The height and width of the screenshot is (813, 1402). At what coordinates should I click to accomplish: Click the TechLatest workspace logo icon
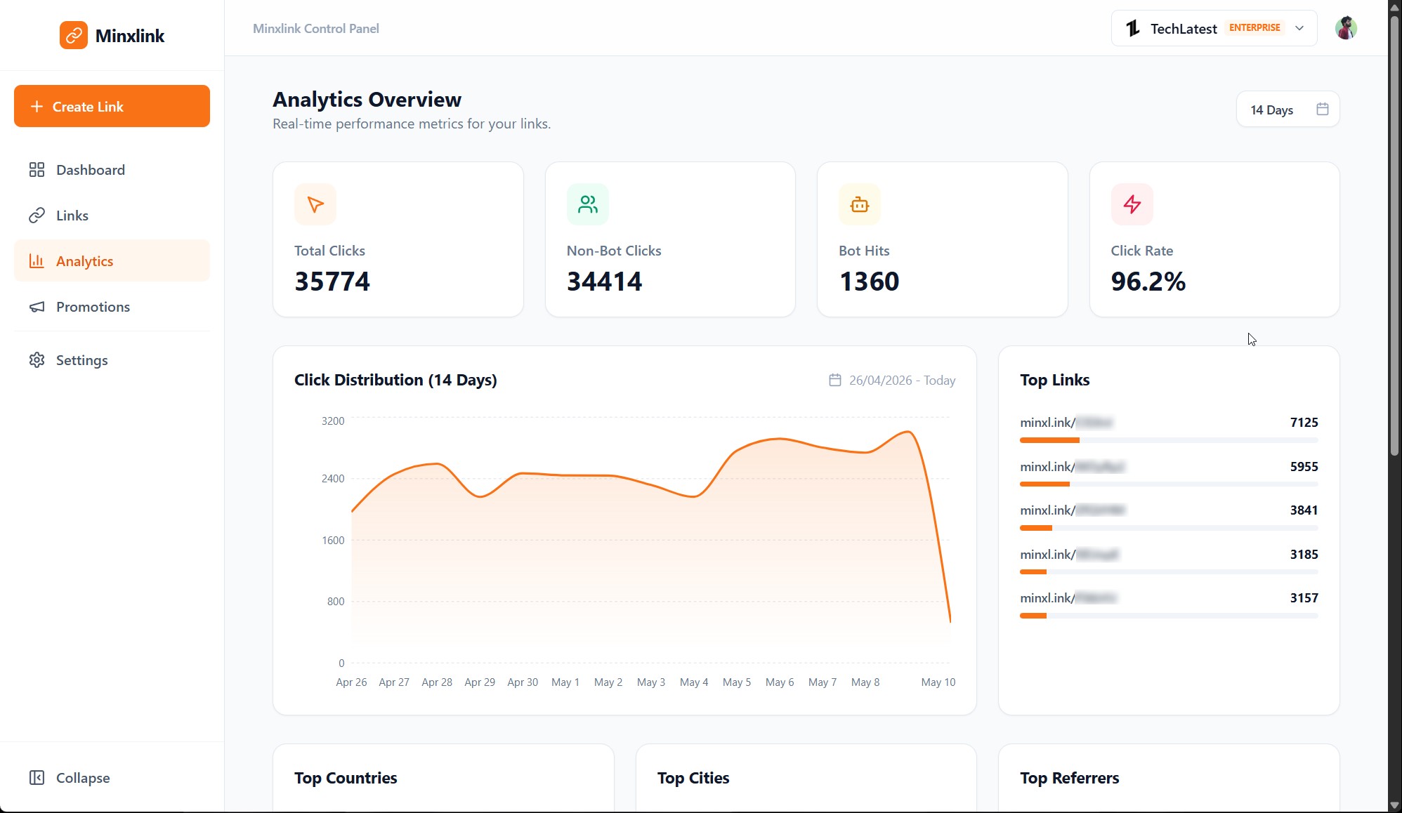pos(1133,28)
